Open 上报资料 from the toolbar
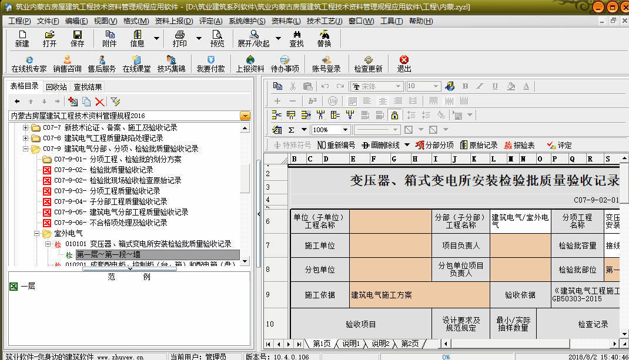 coord(250,64)
